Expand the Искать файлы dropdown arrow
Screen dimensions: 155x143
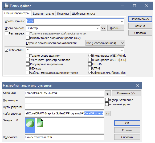tap(122, 21)
